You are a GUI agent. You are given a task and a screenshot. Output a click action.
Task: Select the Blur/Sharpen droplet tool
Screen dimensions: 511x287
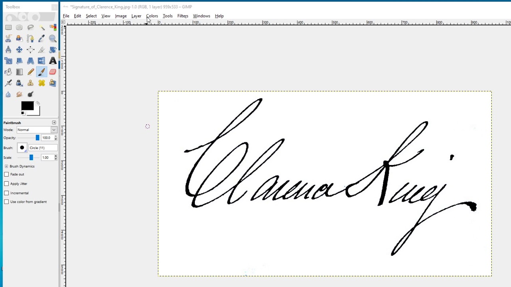tap(8, 94)
